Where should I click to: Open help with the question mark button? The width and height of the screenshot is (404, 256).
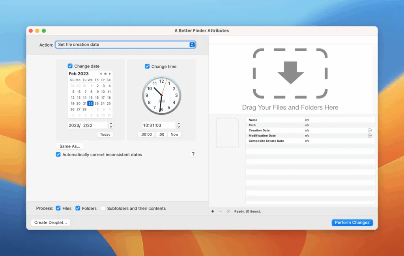(193, 154)
